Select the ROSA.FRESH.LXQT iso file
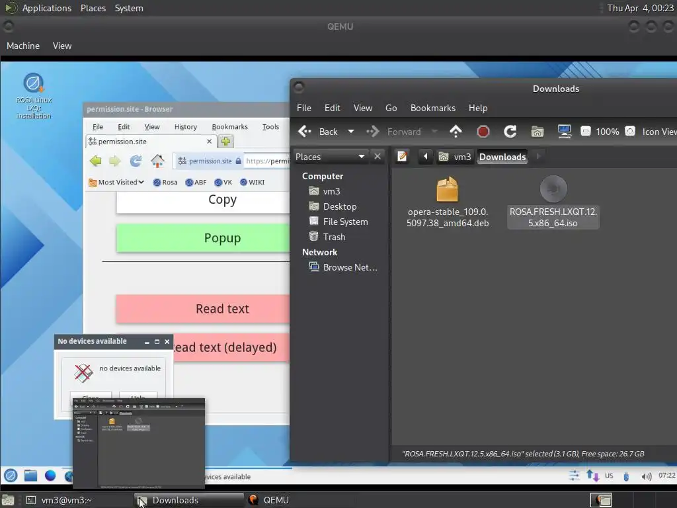The width and height of the screenshot is (677, 508). [553, 202]
